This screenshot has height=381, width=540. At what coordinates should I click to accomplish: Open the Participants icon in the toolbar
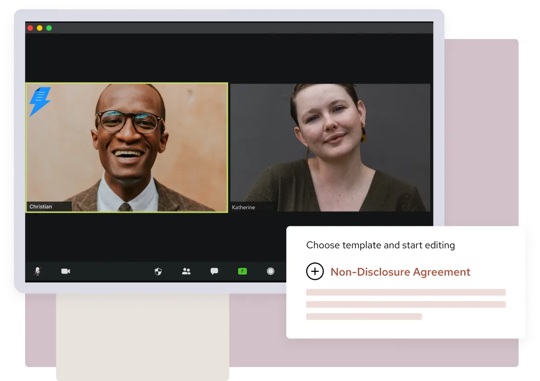pyautogui.click(x=186, y=271)
